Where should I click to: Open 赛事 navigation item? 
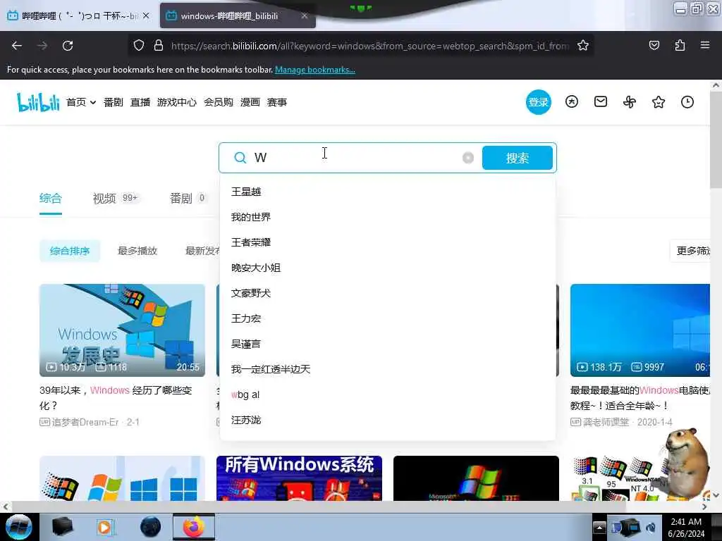[276, 102]
